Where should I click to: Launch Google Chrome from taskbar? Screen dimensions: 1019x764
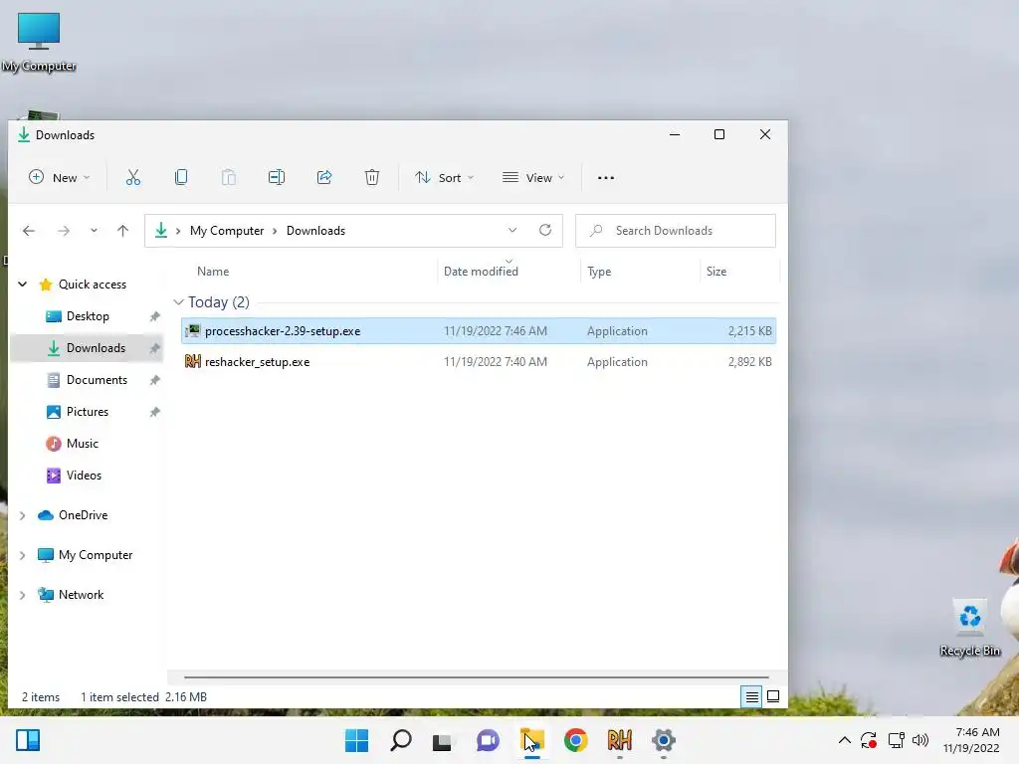pyautogui.click(x=576, y=740)
